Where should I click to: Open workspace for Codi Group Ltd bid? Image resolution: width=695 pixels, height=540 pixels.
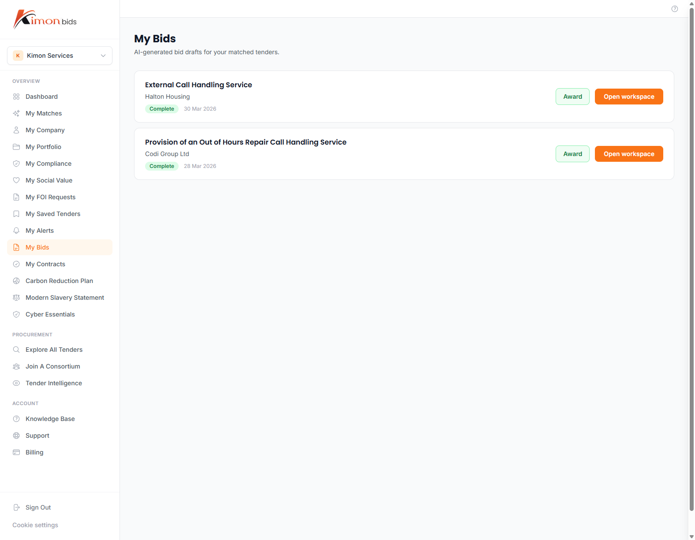pyautogui.click(x=629, y=154)
